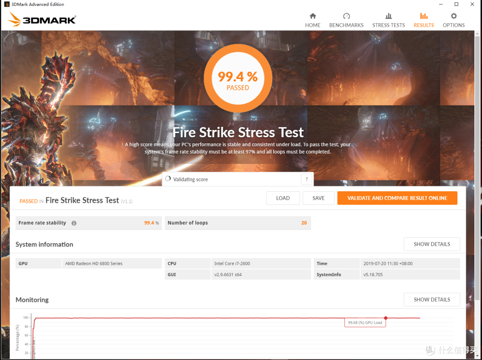This screenshot has width=482, height=360.
Task: Click frame rate stability info icon
Action: (x=74, y=223)
